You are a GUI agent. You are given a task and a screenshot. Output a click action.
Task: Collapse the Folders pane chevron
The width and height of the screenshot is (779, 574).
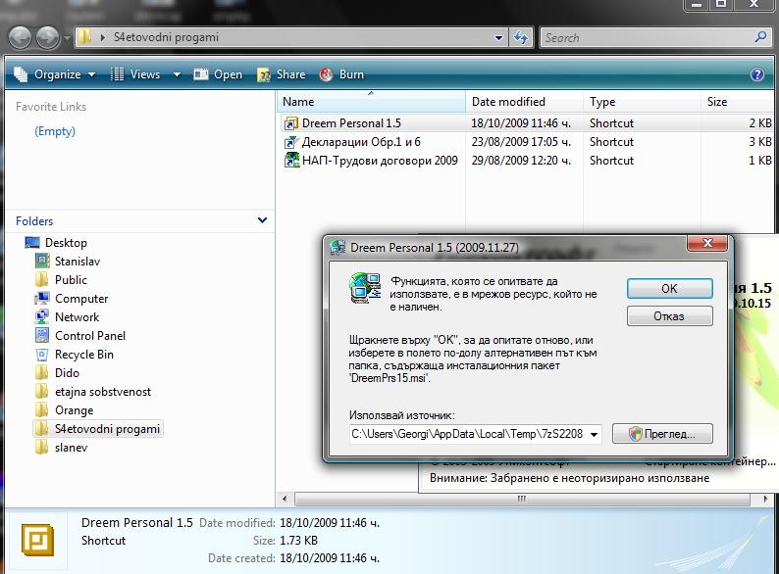point(262,221)
